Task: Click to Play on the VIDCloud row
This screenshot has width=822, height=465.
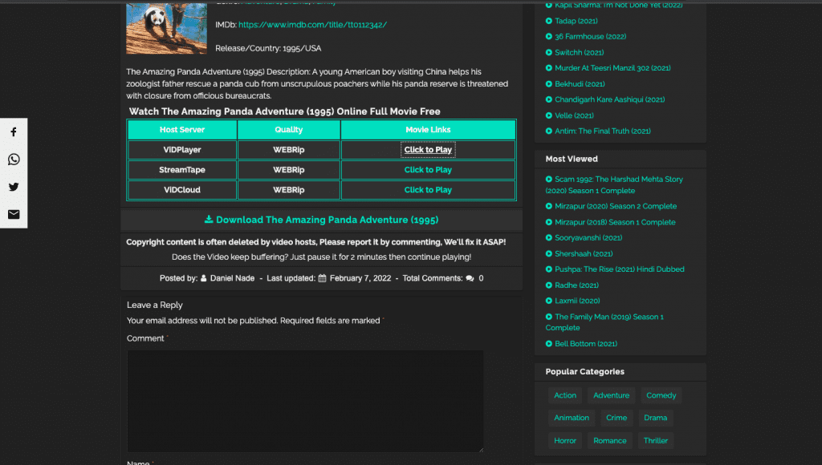Action: click(428, 189)
